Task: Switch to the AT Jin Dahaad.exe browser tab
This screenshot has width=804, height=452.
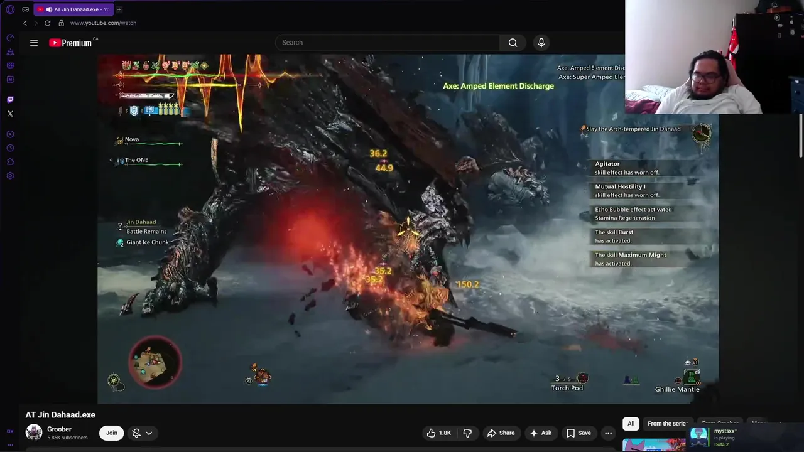Action: coord(73,9)
